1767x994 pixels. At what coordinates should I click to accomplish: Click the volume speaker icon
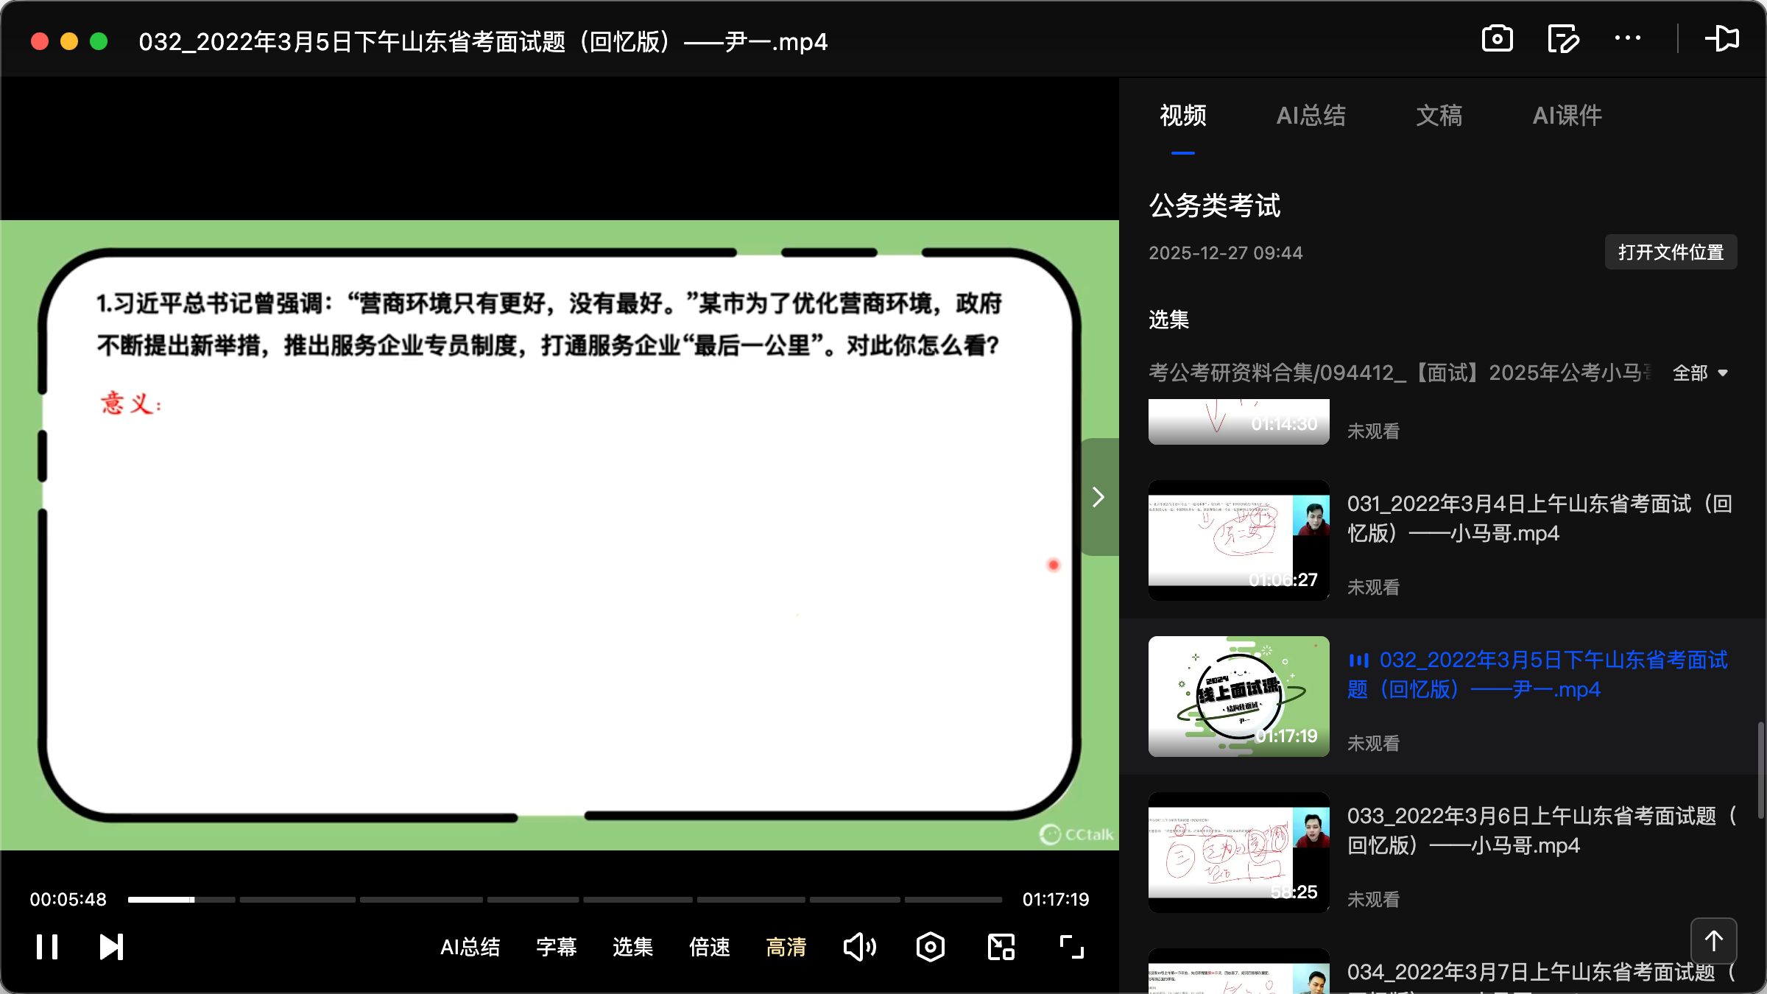click(860, 947)
